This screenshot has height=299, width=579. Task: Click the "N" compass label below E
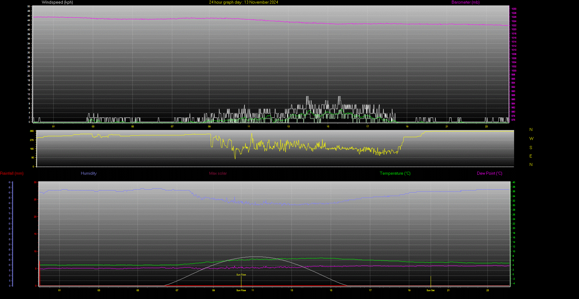click(531, 165)
